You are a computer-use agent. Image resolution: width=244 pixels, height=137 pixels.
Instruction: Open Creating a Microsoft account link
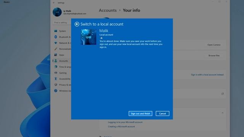click(121, 127)
